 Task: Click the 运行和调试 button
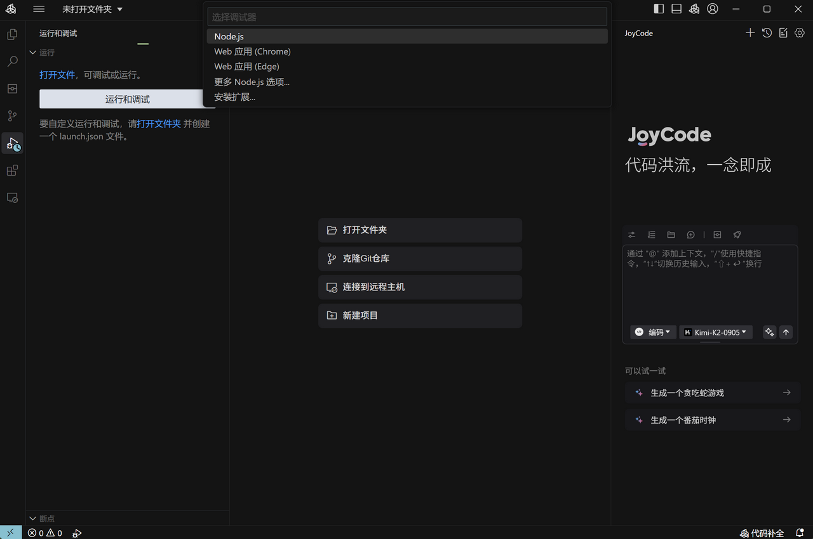[127, 99]
